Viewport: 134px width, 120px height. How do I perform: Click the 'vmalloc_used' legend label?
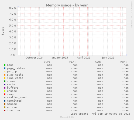[x=17, y=98]
